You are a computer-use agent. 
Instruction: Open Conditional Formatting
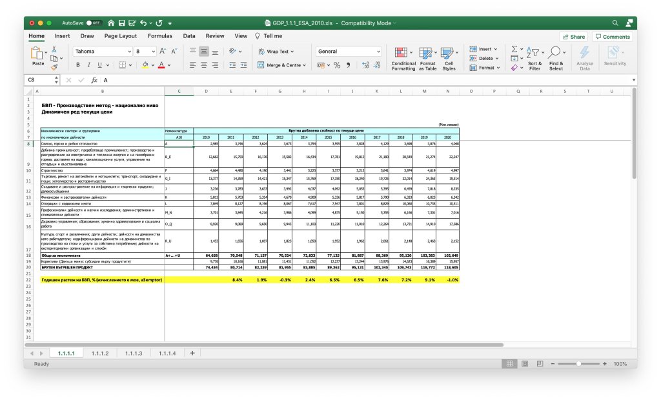(x=403, y=58)
